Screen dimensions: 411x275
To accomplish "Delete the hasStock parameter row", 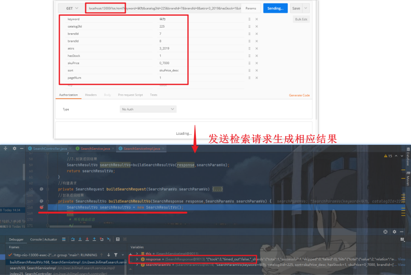I will [257, 56].
